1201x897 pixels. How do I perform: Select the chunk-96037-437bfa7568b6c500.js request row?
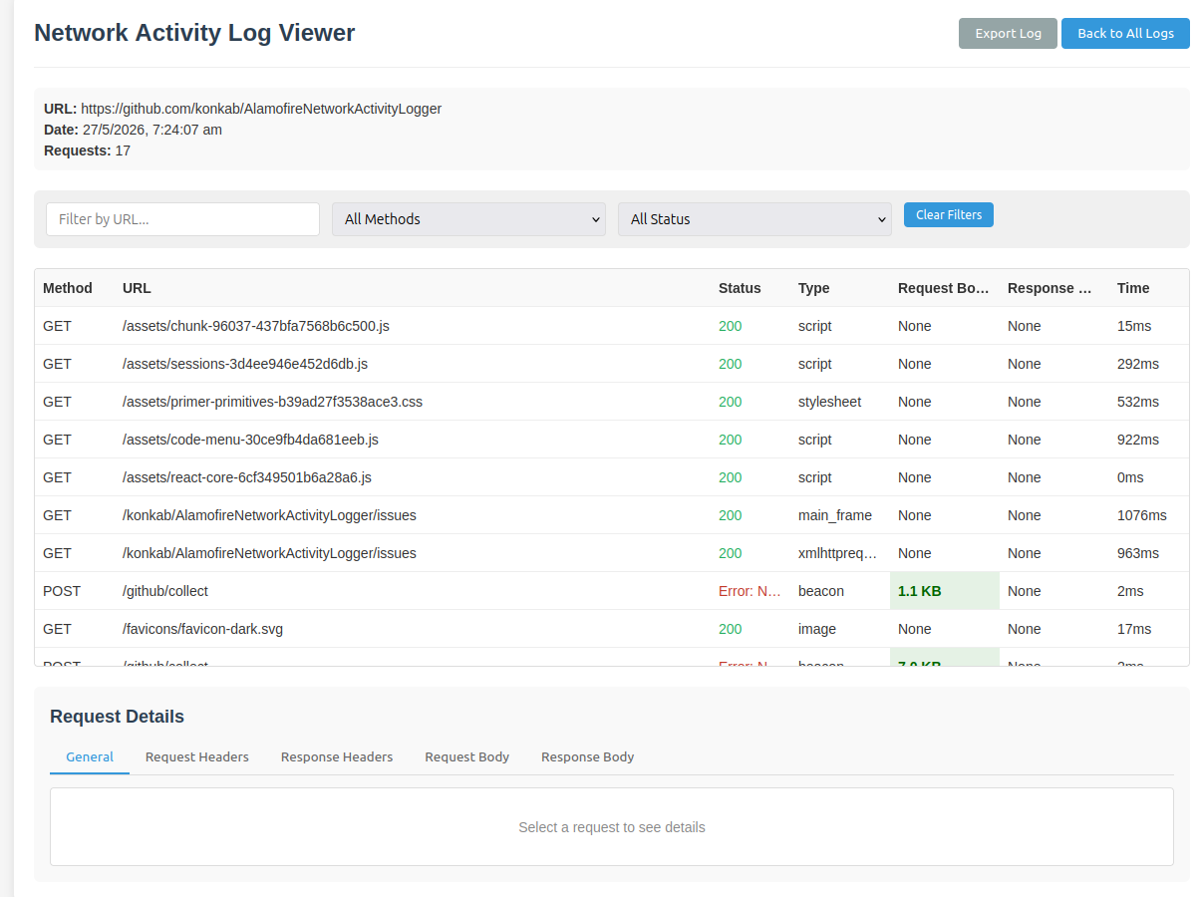pyautogui.click(x=612, y=326)
